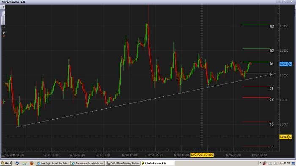This screenshot has height=166, width=296.
Task: Click the system clock showing 11:04 PM
Action: [x=285, y=163]
